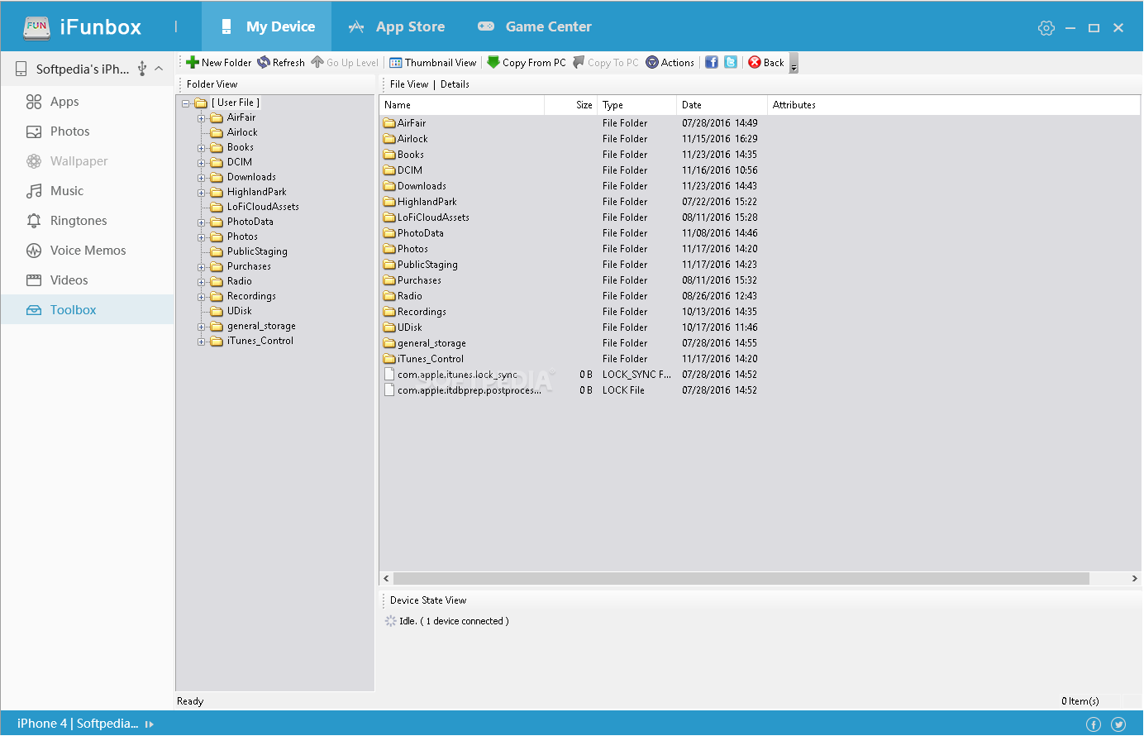Collapse the Softpedia's iPhone device section
This screenshot has height=736, width=1144.
click(159, 69)
